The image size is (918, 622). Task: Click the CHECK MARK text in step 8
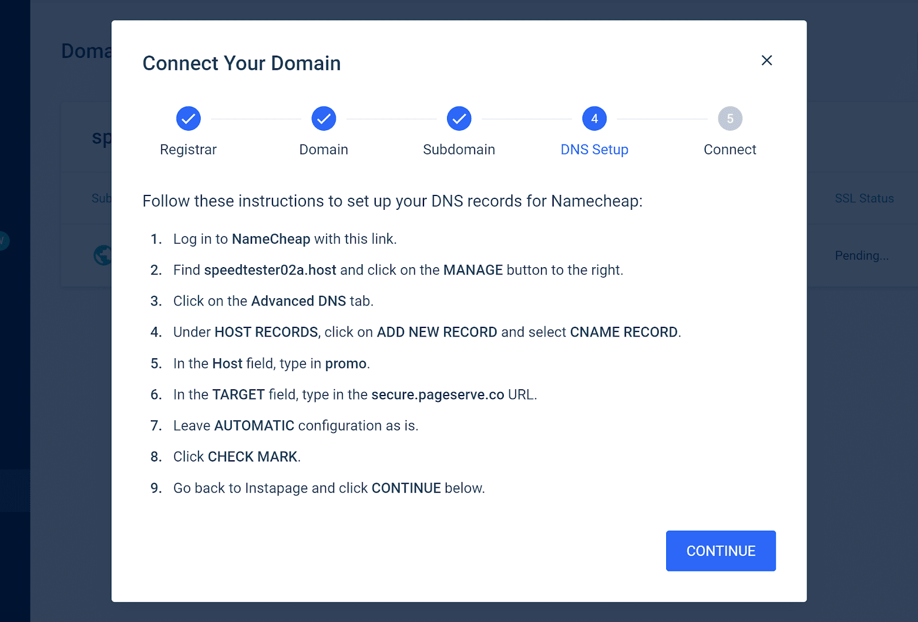[x=252, y=457]
